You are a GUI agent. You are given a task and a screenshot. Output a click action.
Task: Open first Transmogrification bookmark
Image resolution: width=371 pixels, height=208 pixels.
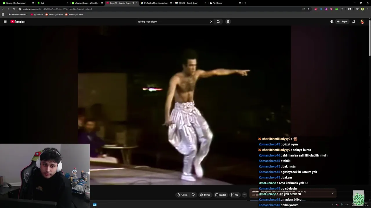tap(54, 14)
